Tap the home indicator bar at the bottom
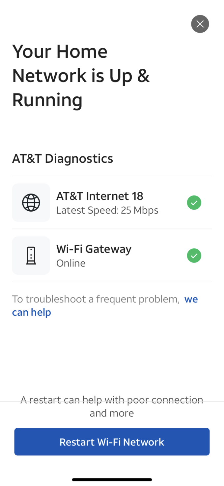This screenshot has height=486, width=224. 112,479
